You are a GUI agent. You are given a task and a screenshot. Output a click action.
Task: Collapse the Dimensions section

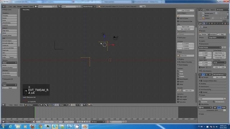(x=204, y=44)
